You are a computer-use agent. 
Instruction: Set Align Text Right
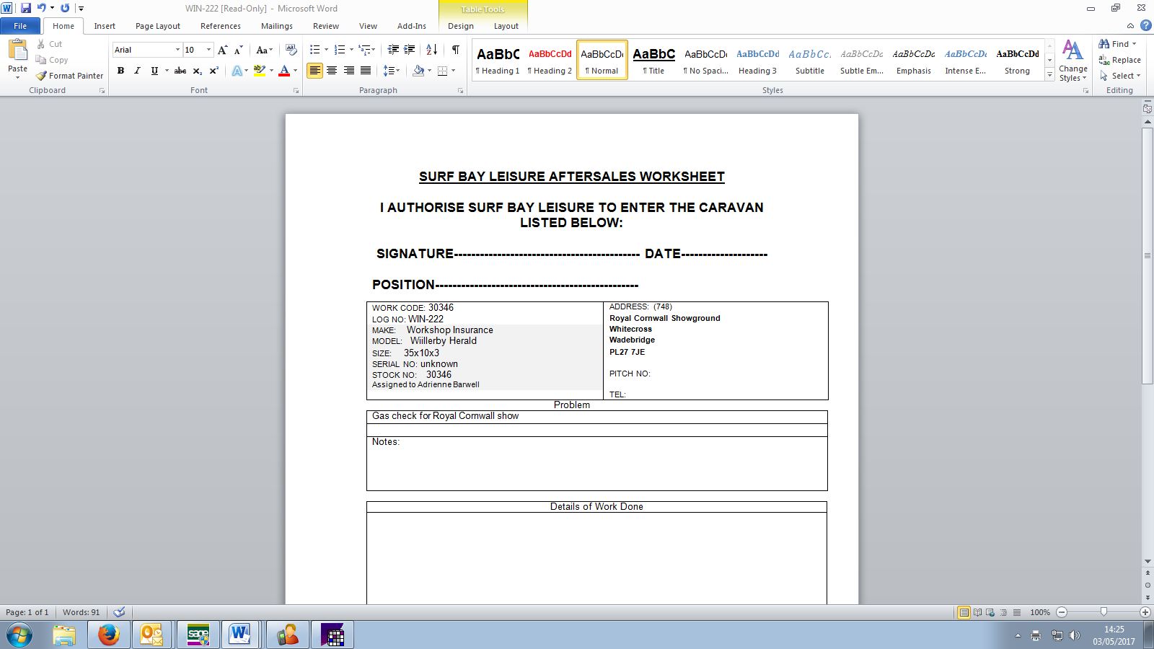(349, 71)
